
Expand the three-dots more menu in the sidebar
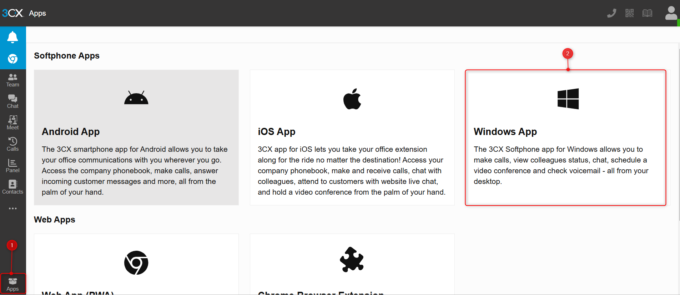(12, 209)
